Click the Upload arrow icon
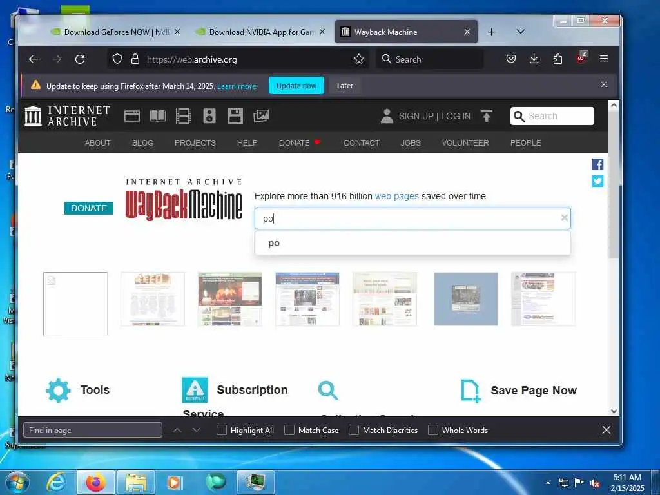The height and width of the screenshot is (495, 660). (486, 116)
